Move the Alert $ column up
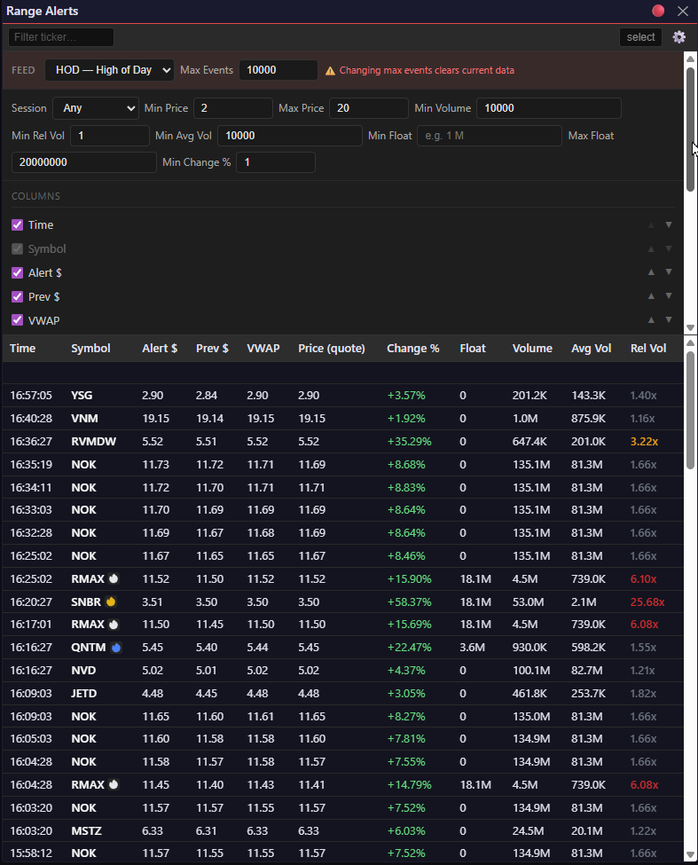Viewport: 698px width, 865px height. 652,272
